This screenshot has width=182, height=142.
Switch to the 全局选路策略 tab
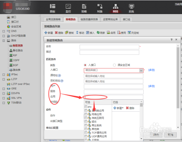[53, 19]
